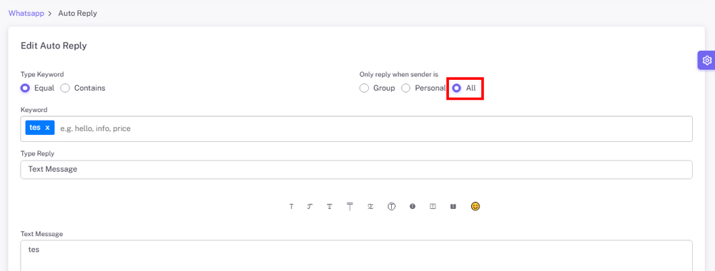Go to Whatsapp breadcrumb link
The width and height of the screenshot is (715, 271).
[x=26, y=13]
